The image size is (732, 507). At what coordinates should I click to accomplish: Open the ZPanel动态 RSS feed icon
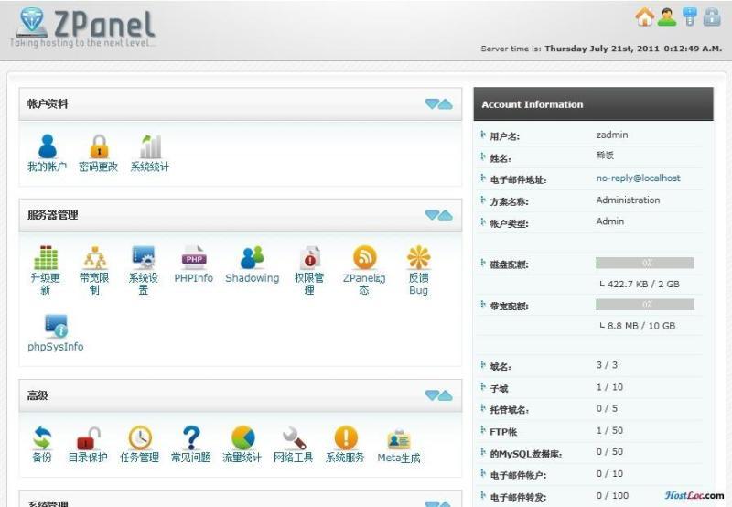364,257
